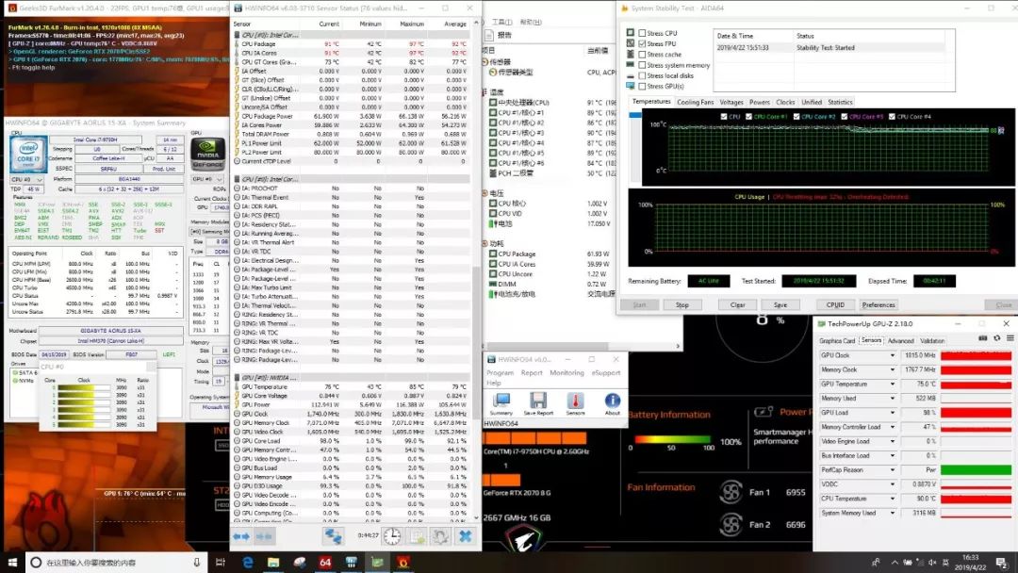The width and height of the screenshot is (1018, 573).
Task: Open Edge browser from taskbar
Action: point(247,562)
